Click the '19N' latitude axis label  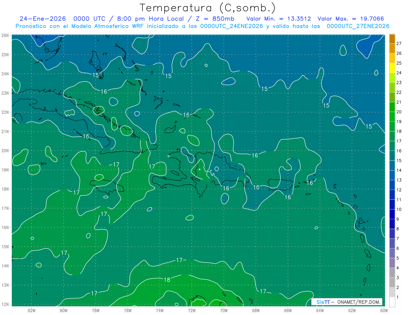click(x=5, y=170)
